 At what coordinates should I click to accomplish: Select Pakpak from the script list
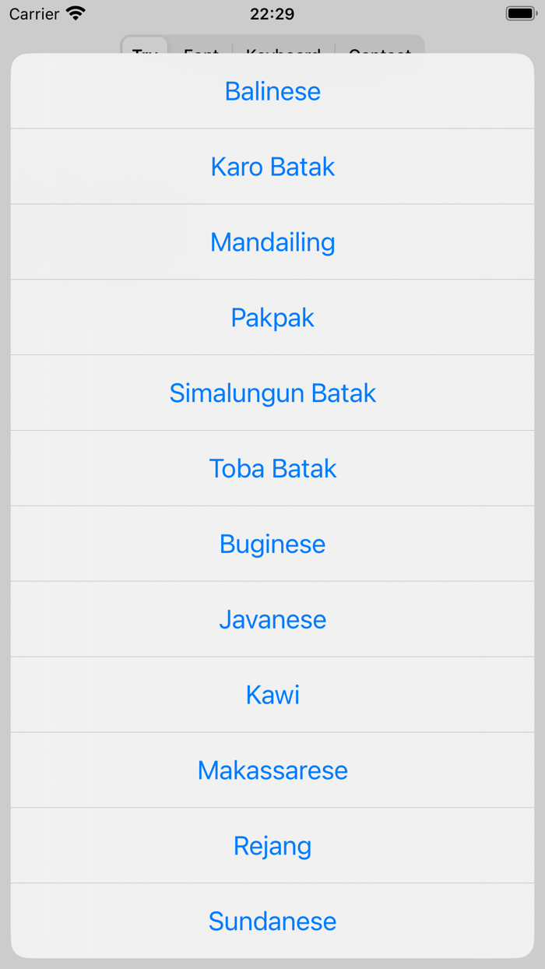(x=272, y=317)
